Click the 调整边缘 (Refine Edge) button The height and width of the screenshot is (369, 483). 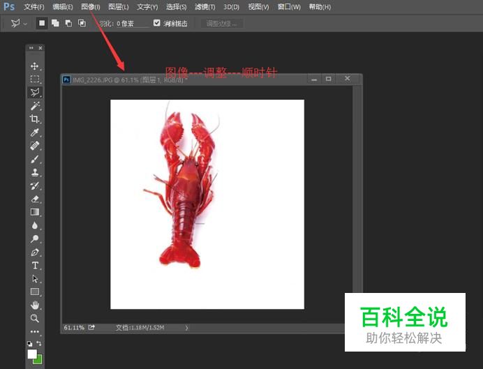point(223,23)
